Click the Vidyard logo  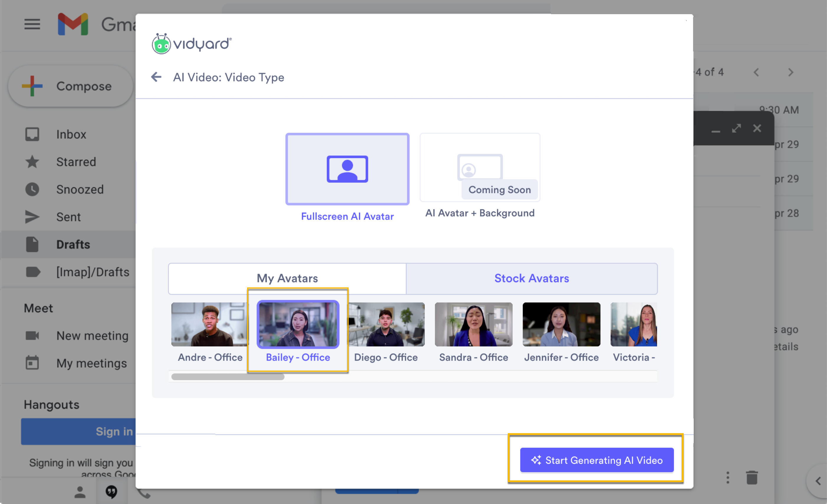click(191, 43)
